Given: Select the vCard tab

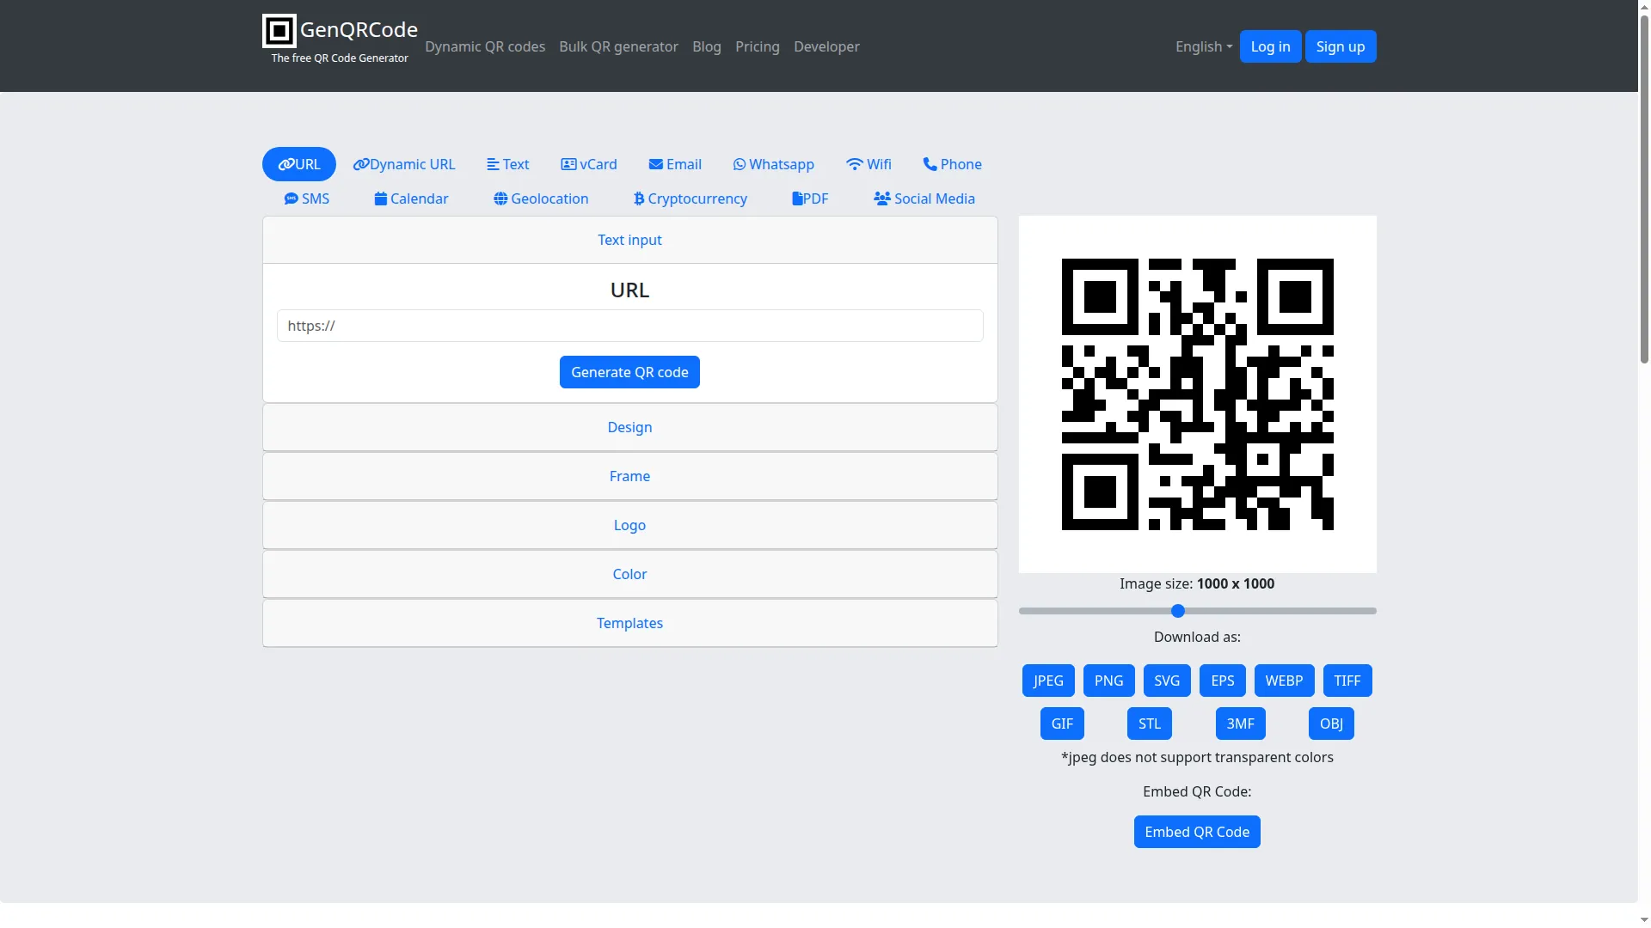Looking at the screenshot, I should pyautogui.click(x=589, y=164).
